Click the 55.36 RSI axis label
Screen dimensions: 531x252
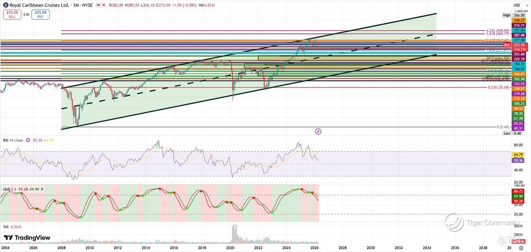click(x=519, y=160)
